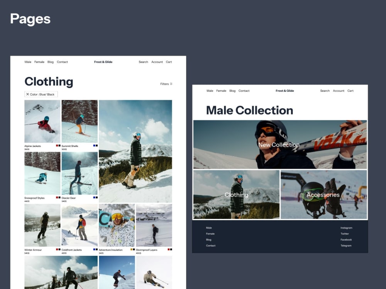Select Winter Armour product image

click(42, 225)
